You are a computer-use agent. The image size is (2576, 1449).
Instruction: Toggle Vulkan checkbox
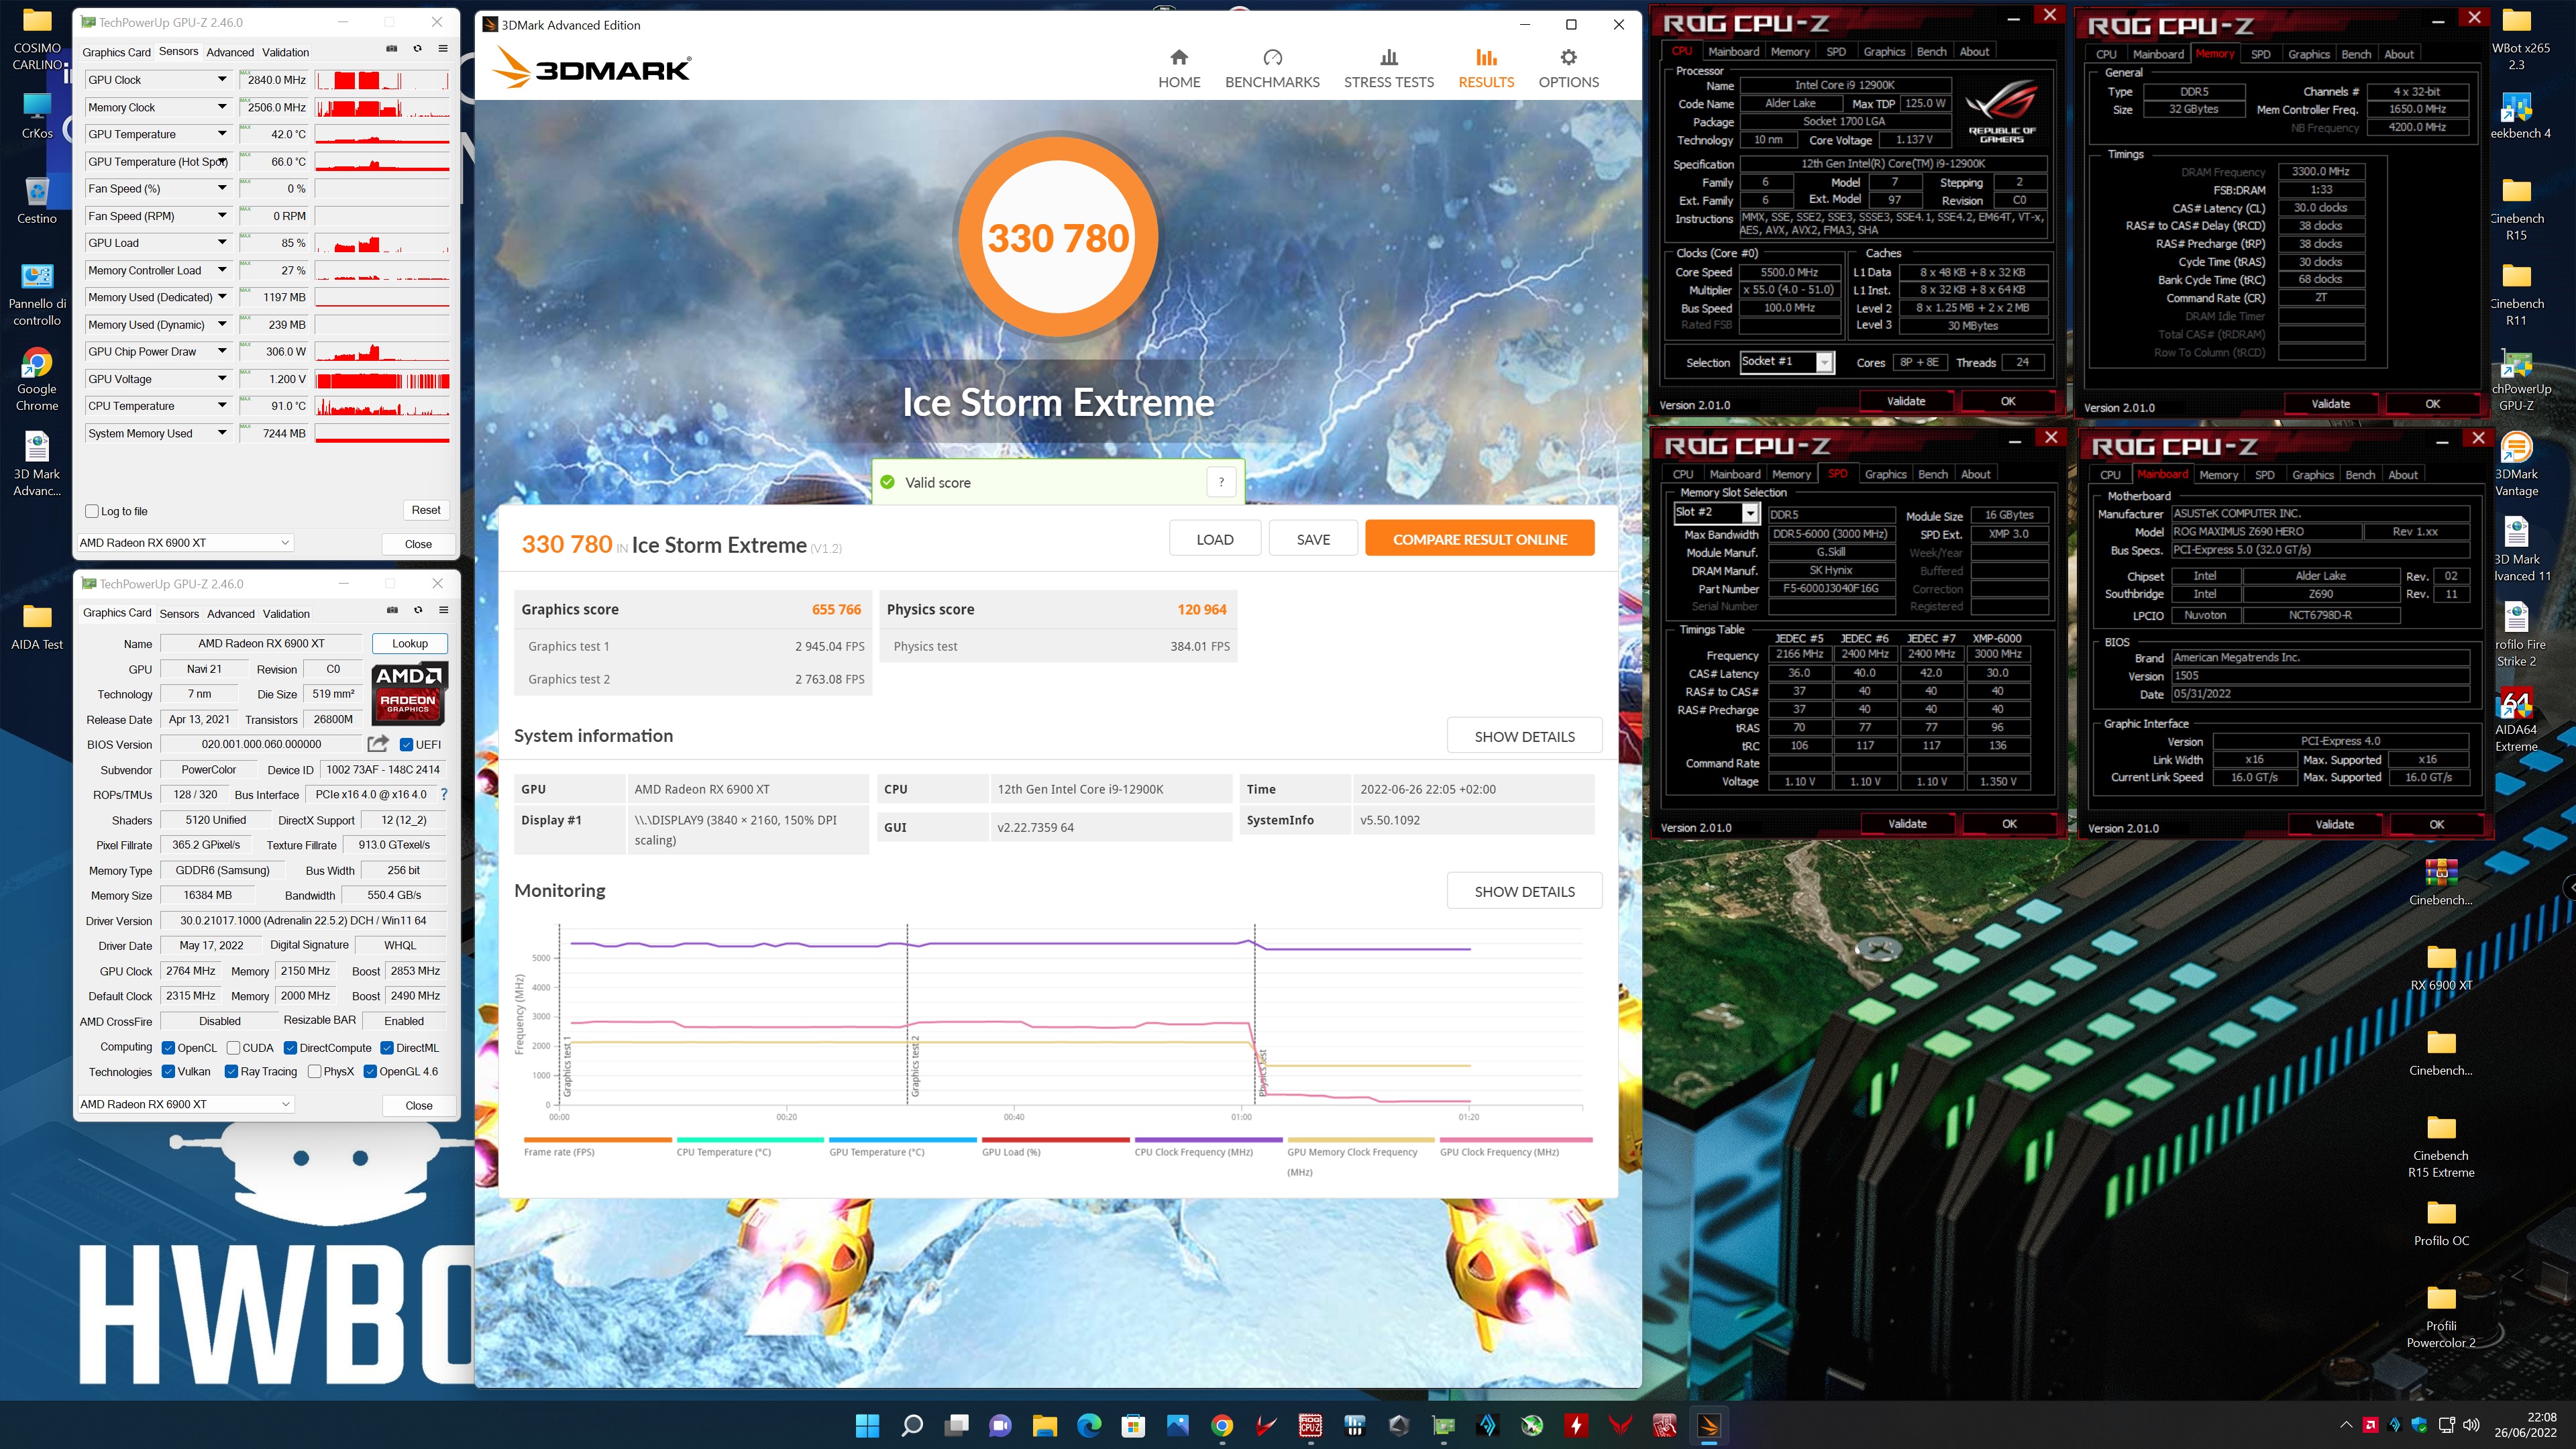169,1071
